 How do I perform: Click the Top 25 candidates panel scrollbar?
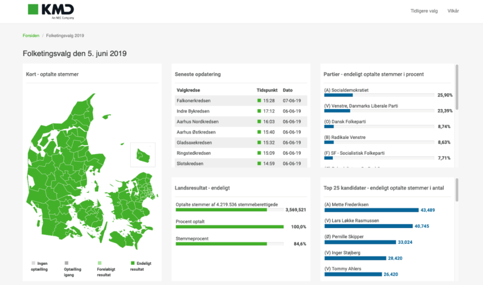pos(457,190)
